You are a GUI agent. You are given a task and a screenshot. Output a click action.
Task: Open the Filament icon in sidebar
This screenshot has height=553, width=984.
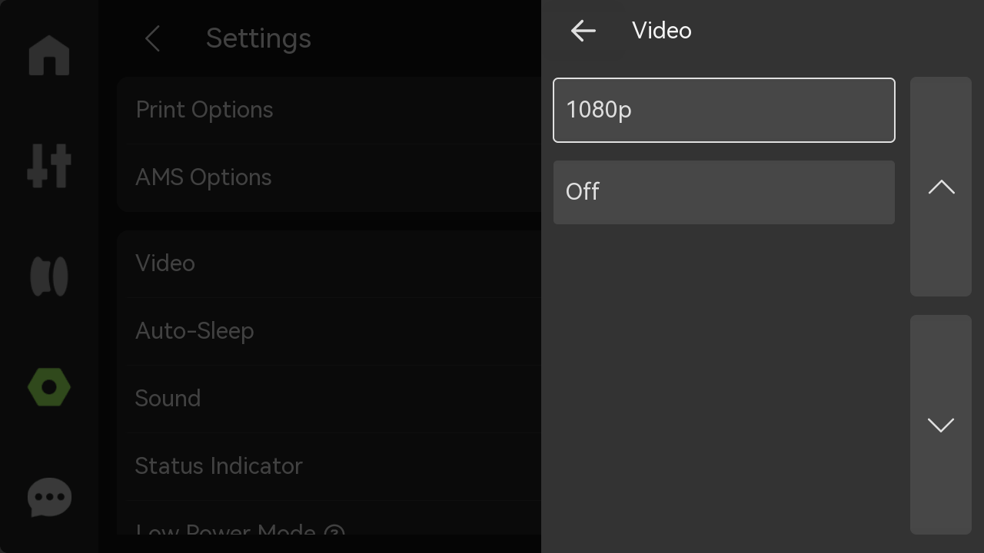(49, 276)
